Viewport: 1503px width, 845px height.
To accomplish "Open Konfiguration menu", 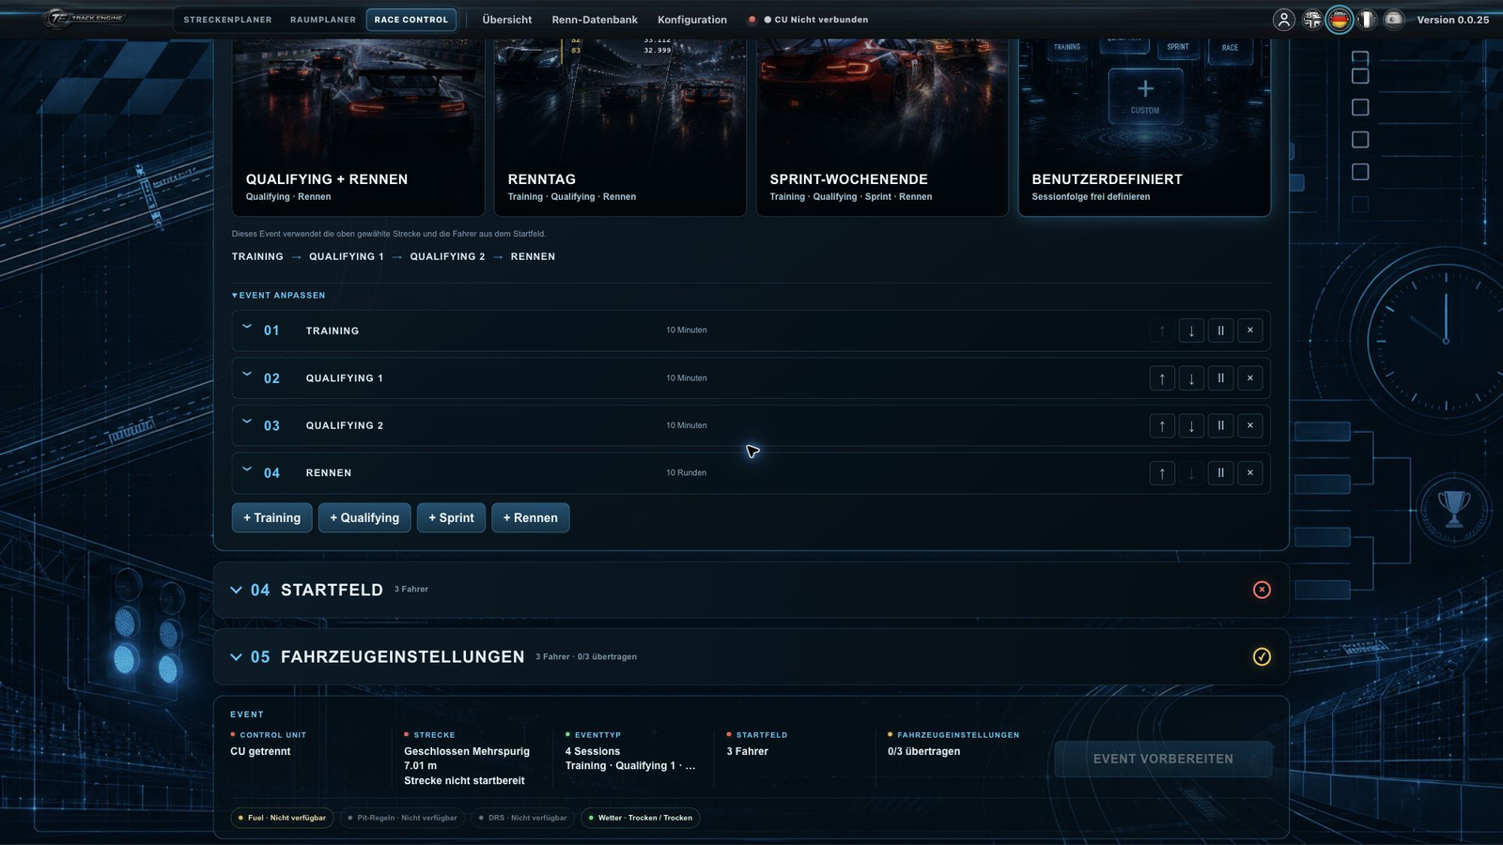I will tap(692, 20).
